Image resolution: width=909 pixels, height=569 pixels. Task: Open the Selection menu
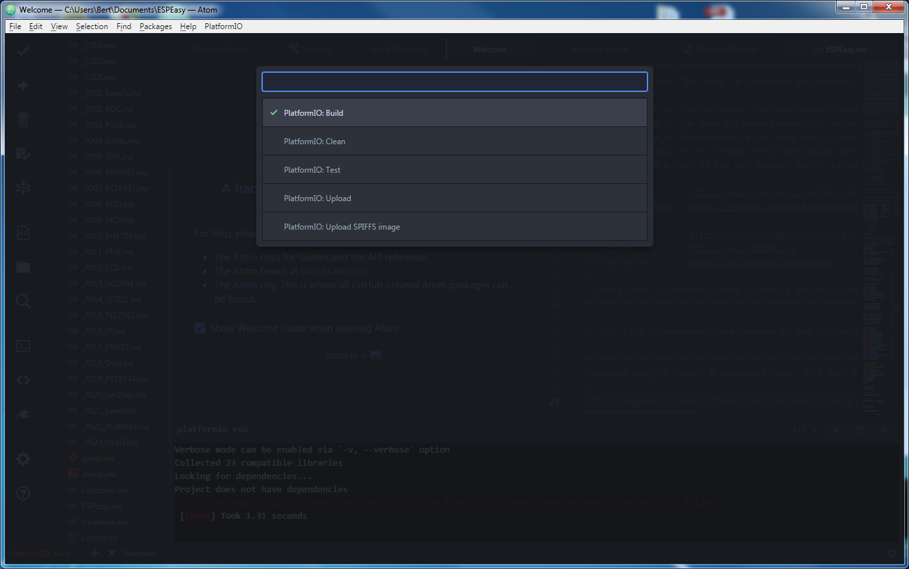point(92,26)
